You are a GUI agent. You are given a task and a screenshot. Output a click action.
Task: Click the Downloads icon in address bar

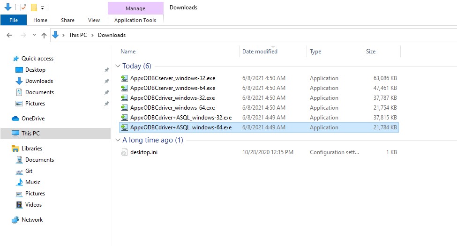point(55,35)
